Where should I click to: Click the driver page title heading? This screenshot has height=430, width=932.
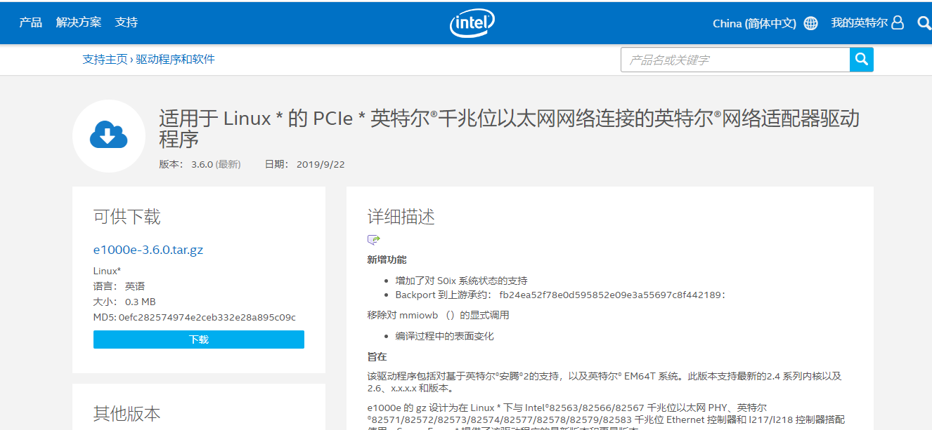pyautogui.click(x=510, y=128)
